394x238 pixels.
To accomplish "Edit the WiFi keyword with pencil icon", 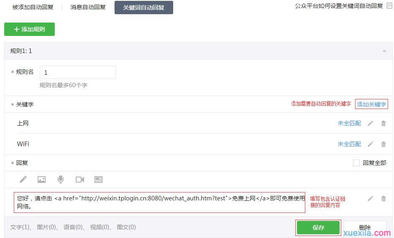I will click(x=370, y=144).
